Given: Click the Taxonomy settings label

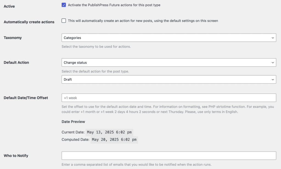Looking at the screenshot, I should (x=13, y=37).
